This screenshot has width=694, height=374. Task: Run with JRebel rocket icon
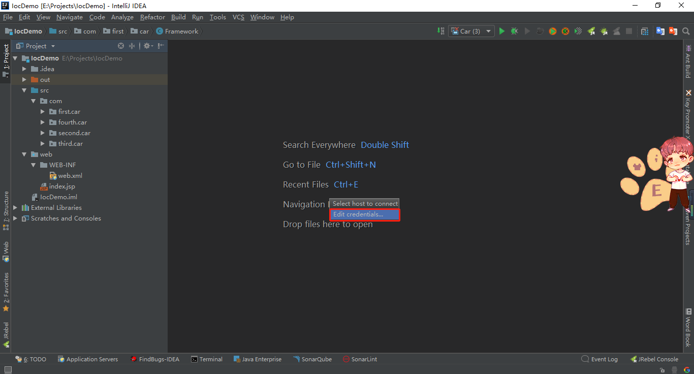point(591,31)
